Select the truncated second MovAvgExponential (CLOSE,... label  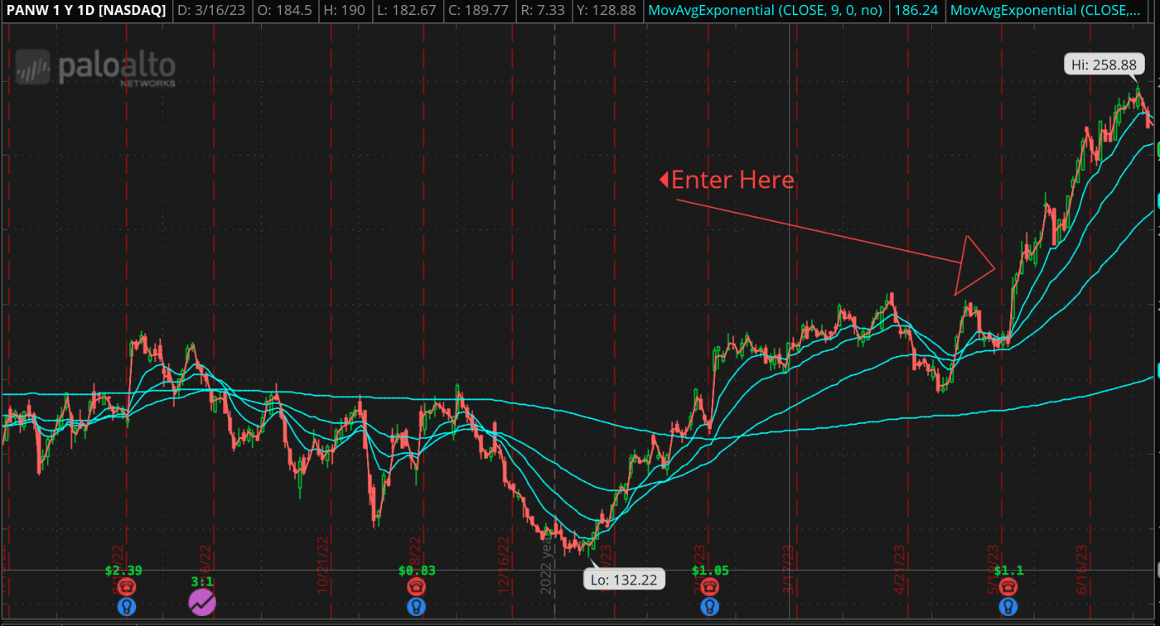coord(1046,11)
